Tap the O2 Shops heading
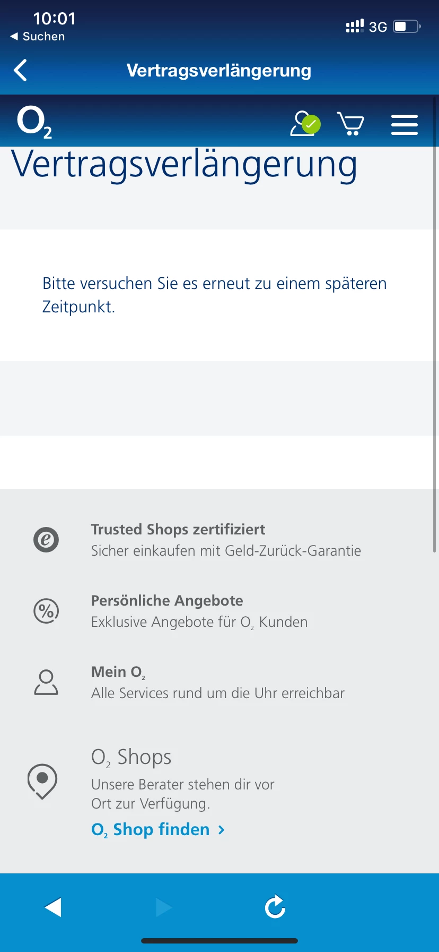Screen dimensions: 439x952 tap(131, 757)
